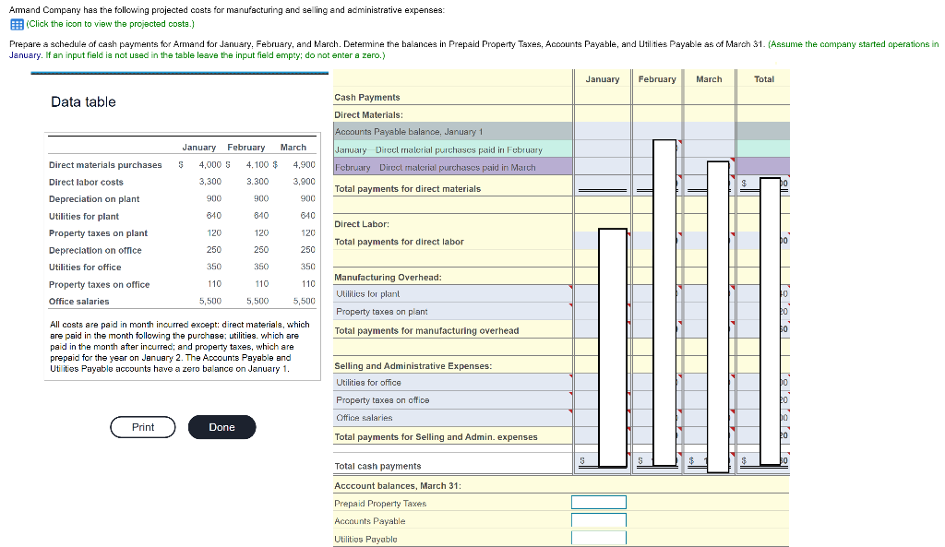The image size is (945, 547).
Task: Click the 'Property taxes on office' schedule row label
Action: tap(383, 400)
